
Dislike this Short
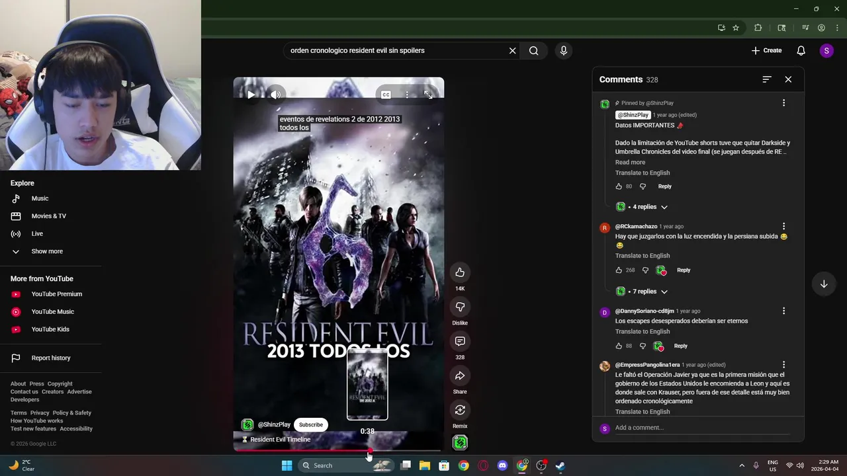coord(460,307)
